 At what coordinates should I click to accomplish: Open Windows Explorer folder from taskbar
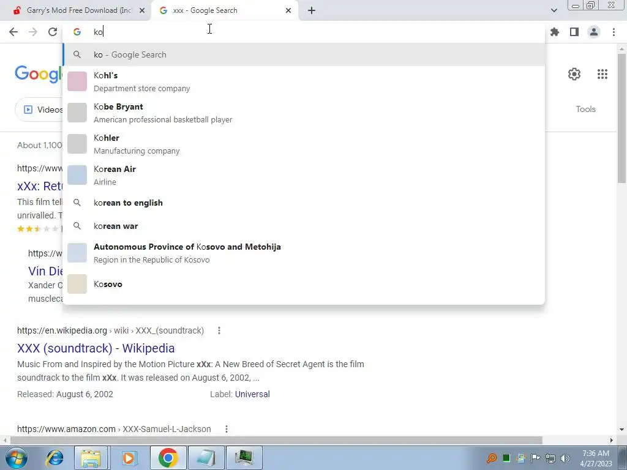(x=91, y=458)
